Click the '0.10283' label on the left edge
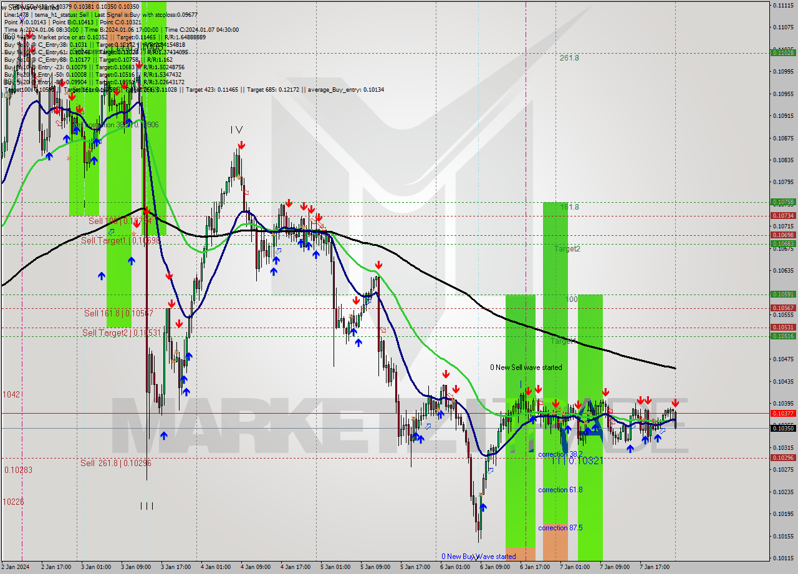This screenshot has width=798, height=574. [x=18, y=470]
